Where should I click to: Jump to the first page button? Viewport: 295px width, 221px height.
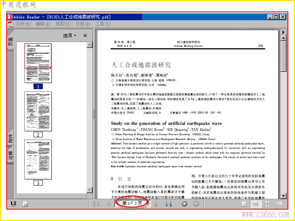[97, 204]
